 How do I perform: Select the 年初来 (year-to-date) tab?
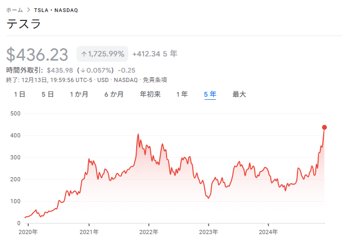tap(150, 95)
